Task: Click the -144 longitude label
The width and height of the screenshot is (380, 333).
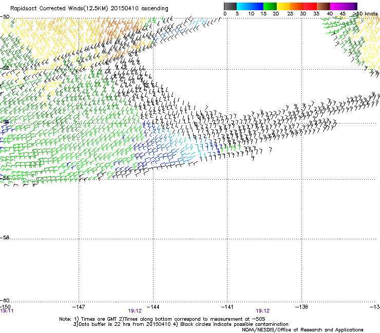Action: click(x=153, y=307)
